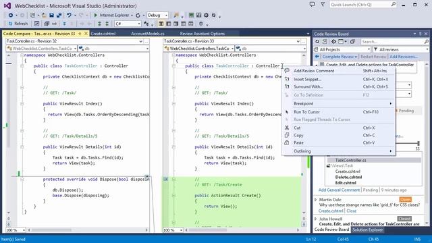The height and width of the screenshot is (243, 432).
Task: Open the Breakpoint submenu
Action: click(x=339, y=103)
